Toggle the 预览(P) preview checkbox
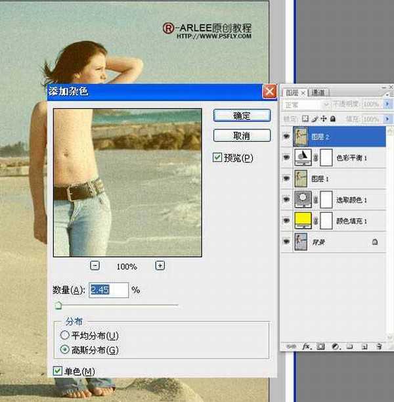Image resolution: width=394 pixels, height=402 pixels. [217, 158]
